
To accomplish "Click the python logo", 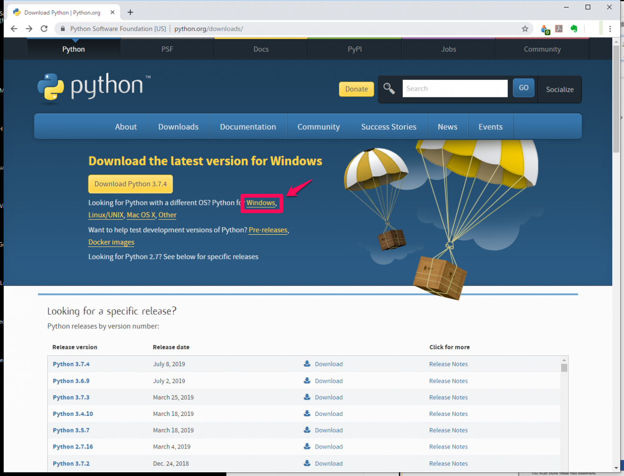I will [94, 87].
